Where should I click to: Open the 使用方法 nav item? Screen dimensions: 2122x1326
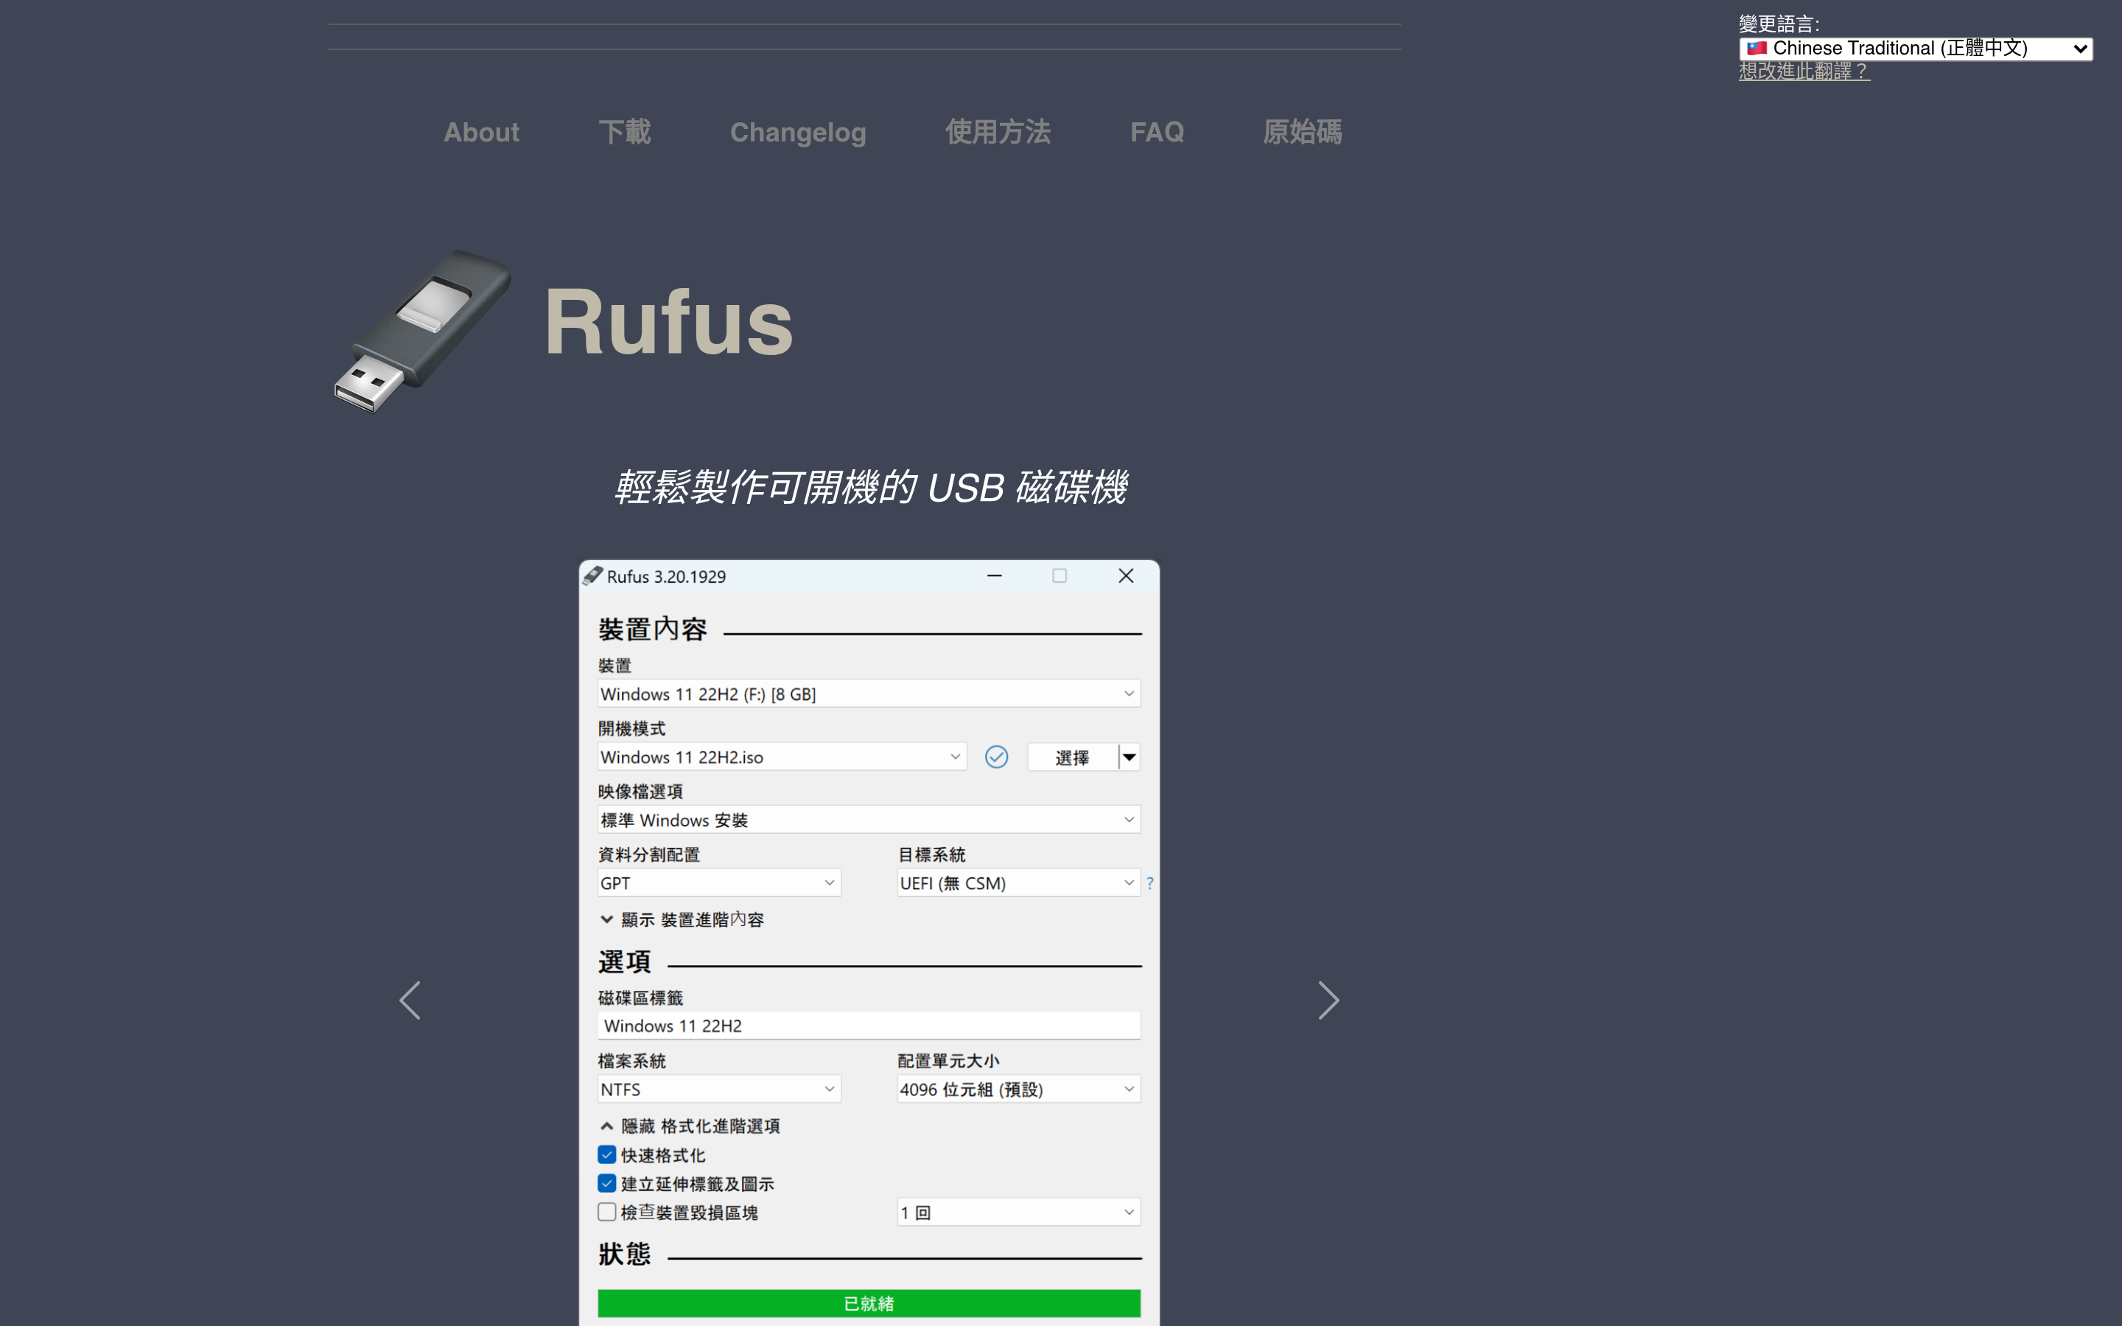tap(998, 133)
